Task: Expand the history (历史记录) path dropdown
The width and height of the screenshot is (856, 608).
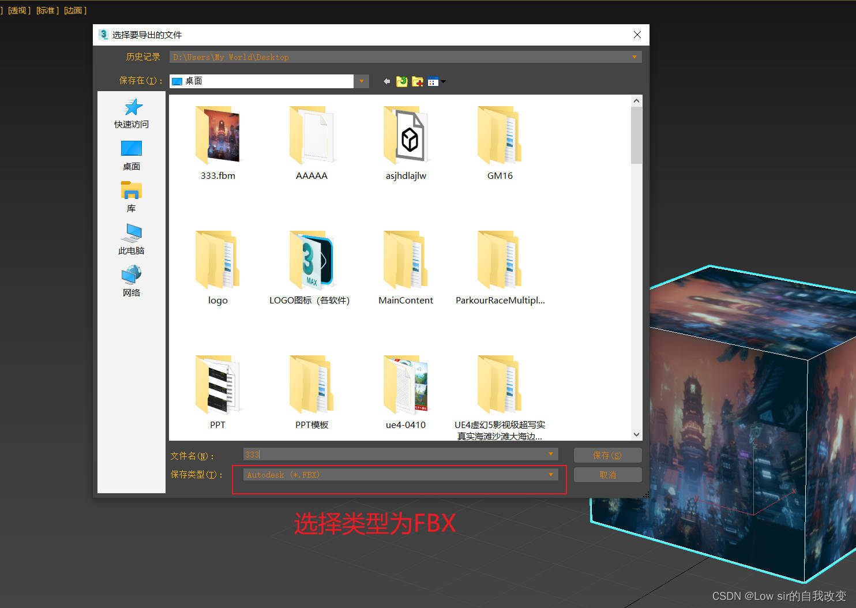Action: (x=635, y=57)
